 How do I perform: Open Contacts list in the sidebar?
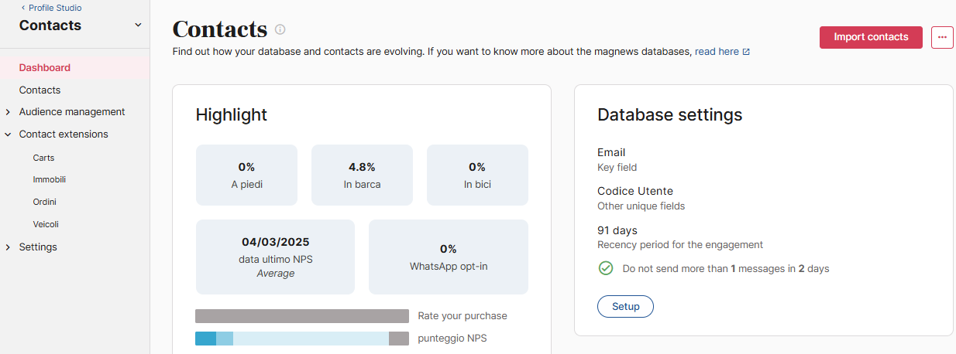(x=40, y=90)
